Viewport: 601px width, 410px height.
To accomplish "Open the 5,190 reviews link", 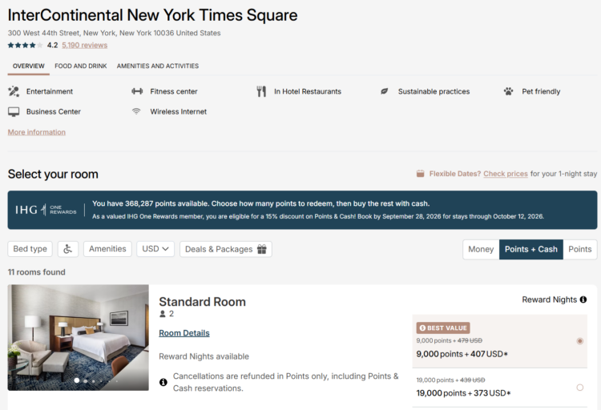I will [x=85, y=45].
